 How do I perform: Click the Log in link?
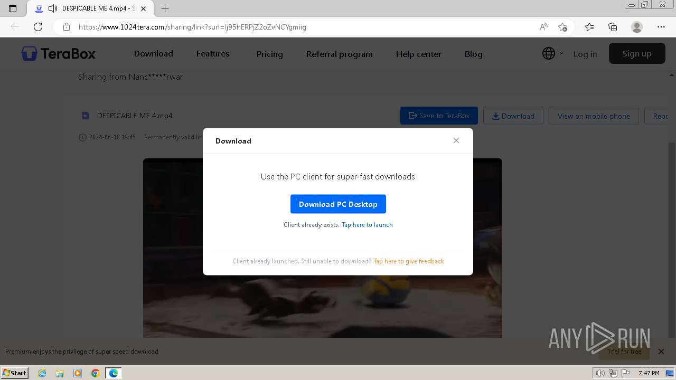pyautogui.click(x=585, y=54)
